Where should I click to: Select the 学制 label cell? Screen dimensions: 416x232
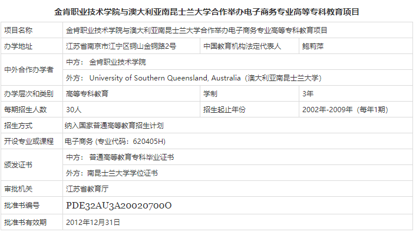[x=249, y=93]
